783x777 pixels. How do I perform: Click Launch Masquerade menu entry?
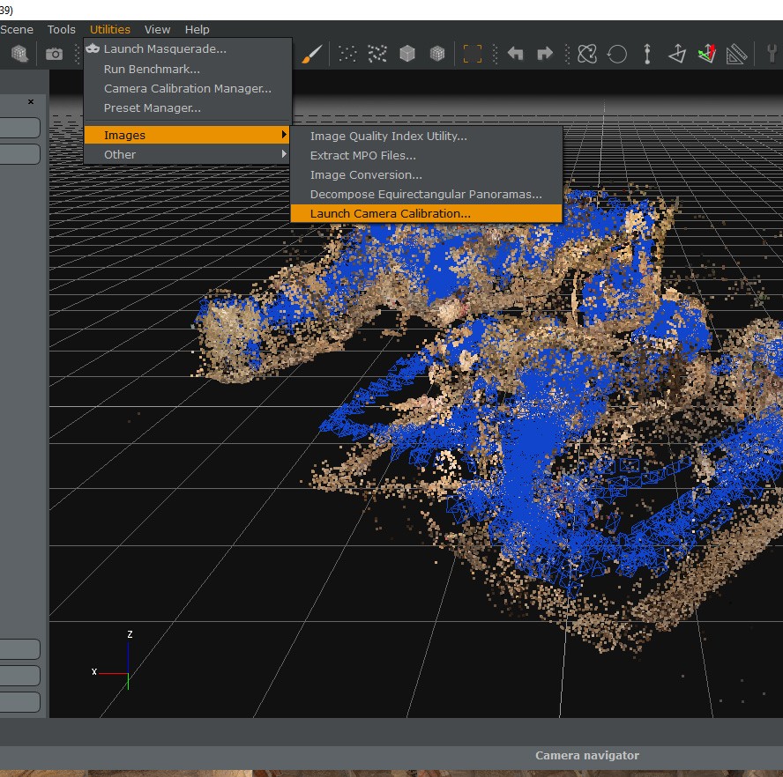pyautogui.click(x=165, y=49)
